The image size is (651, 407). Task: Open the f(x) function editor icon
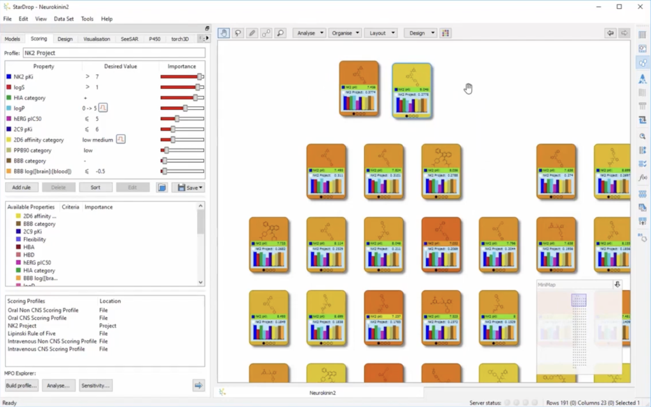coord(642,178)
